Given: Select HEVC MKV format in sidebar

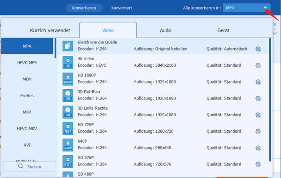Looking at the screenshot, I should 27,128.
